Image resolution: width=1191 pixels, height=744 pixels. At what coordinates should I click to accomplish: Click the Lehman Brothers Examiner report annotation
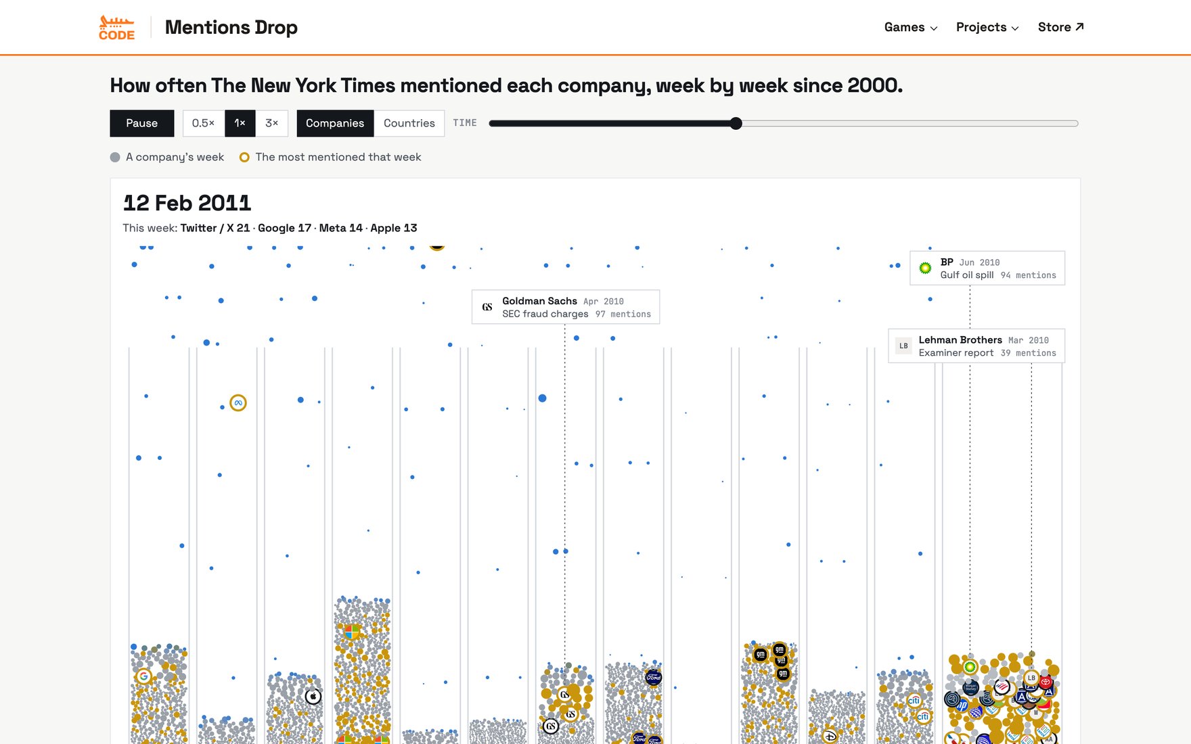[x=976, y=346]
